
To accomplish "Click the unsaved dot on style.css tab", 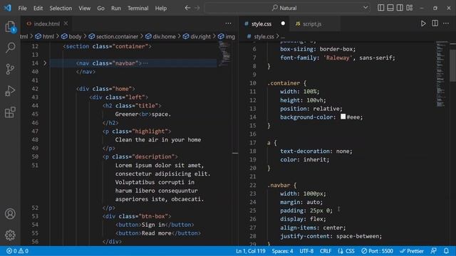I will tap(283, 23).
